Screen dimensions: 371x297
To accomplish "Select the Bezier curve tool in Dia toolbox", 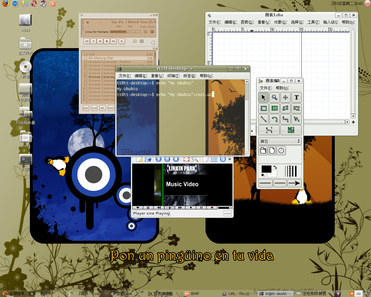I will [x=269, y=130].
